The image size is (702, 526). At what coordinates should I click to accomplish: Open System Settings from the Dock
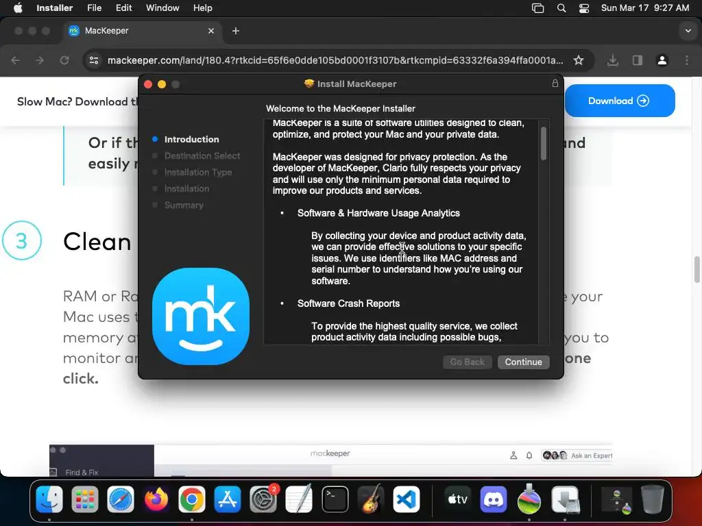coord(263,499)
